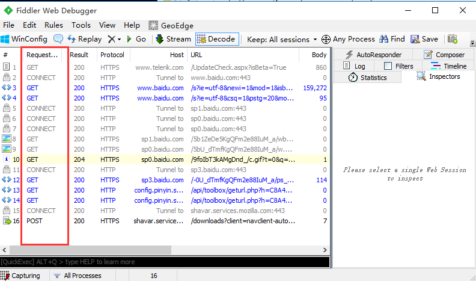
Task: Sort by the Request Method column header
Action: pos(42,55)
